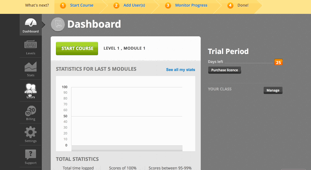Click the Users people icon
This screenshot has width=311, height=170.
click(30, 89)
